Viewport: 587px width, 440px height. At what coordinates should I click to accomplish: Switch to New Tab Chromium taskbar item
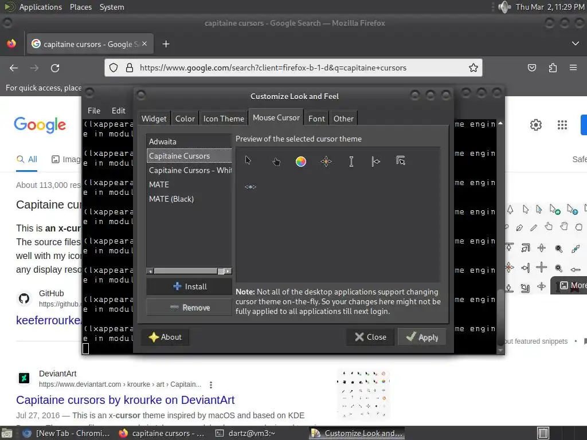pyautogui.click(x=66, y=433)
